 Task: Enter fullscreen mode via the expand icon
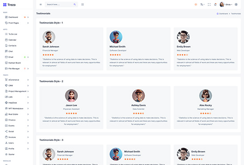pos(209,4)
